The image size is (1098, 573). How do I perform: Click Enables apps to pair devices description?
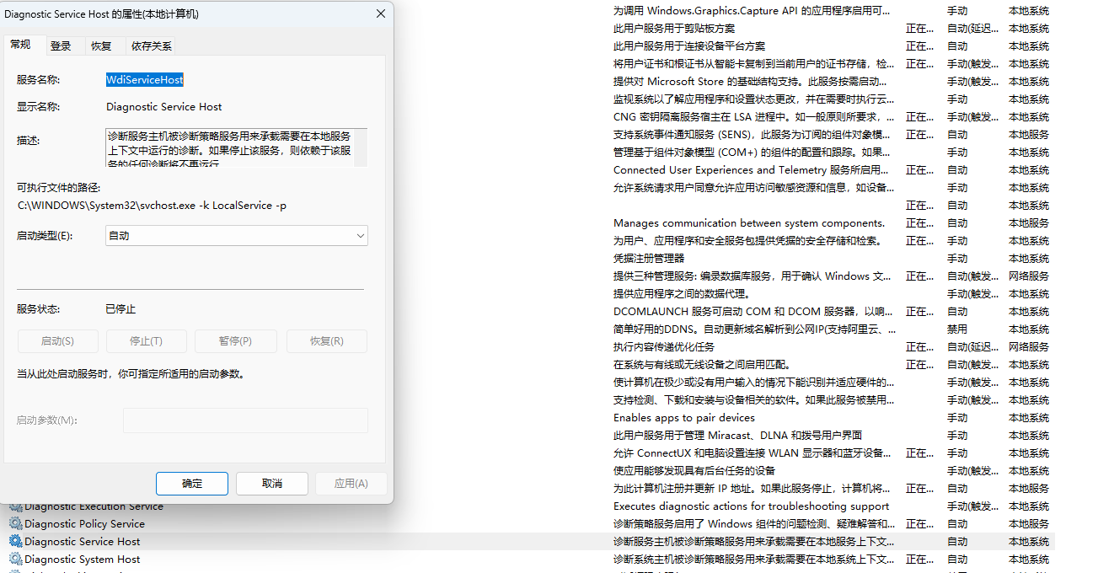684,418
